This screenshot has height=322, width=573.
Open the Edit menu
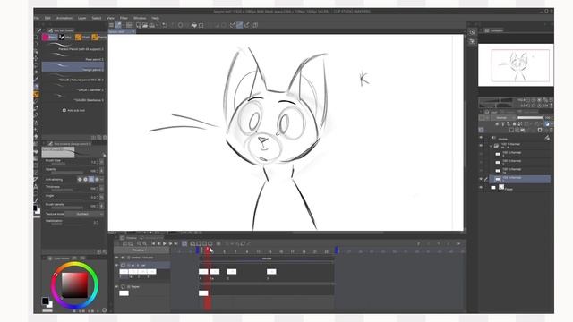47,18
